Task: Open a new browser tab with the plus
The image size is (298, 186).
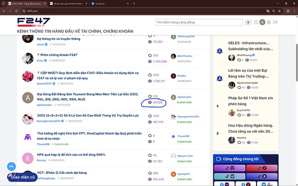Action: point(134,3)
